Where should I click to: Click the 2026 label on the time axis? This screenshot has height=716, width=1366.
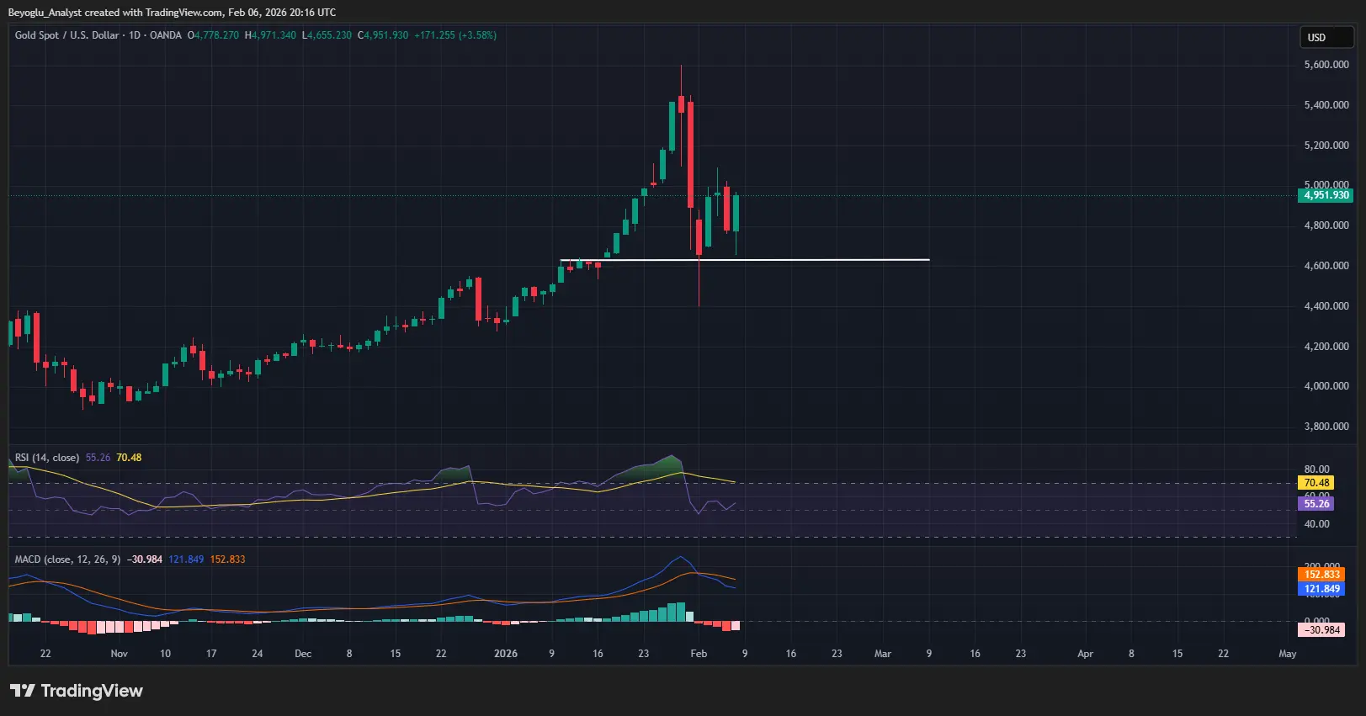pos(506,654)
